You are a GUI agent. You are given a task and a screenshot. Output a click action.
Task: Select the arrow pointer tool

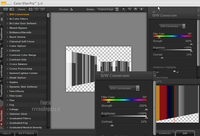pyautogui.click(x=124, y=9)
